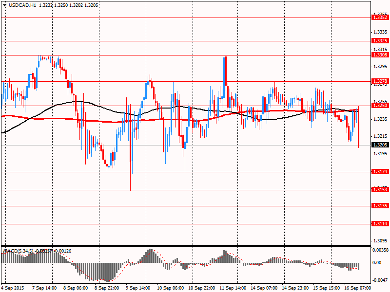Viewport: 390px width, 292px height.
Task: Select the 8 Sep 22:00 time marker
Action: pyautogui.click(x=107, y=288)
